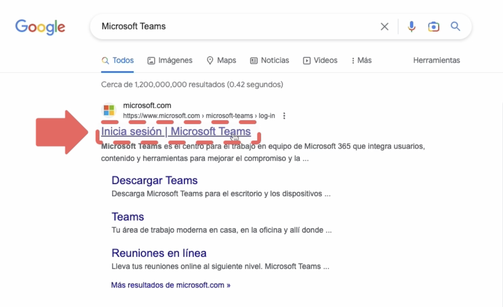Clear the search box with the X icon

(384, 26)
